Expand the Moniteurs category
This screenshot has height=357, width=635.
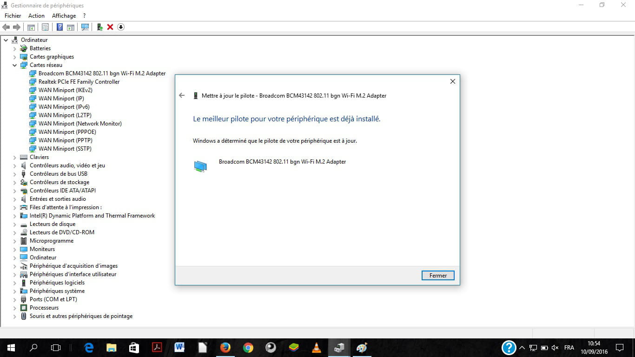point(15,249)
